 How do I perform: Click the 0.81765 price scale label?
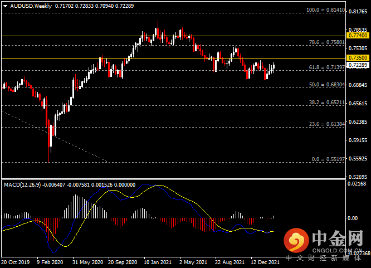tap(358, 11)
